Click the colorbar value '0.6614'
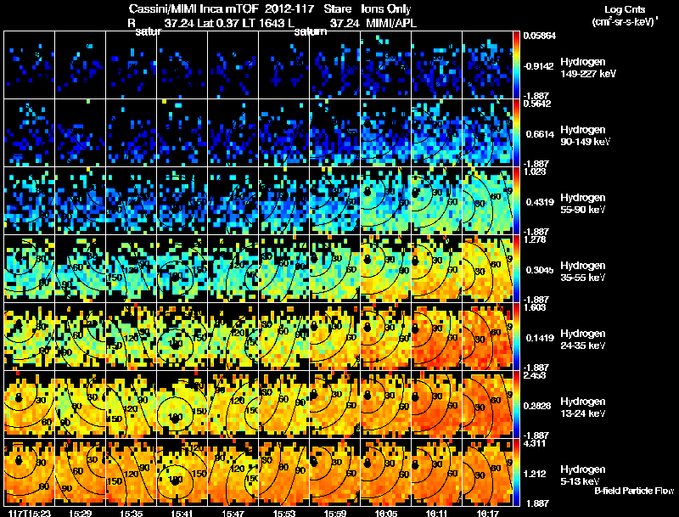Image resolution: width=679 pixels, height=517 pixels. tap(540, 134)
